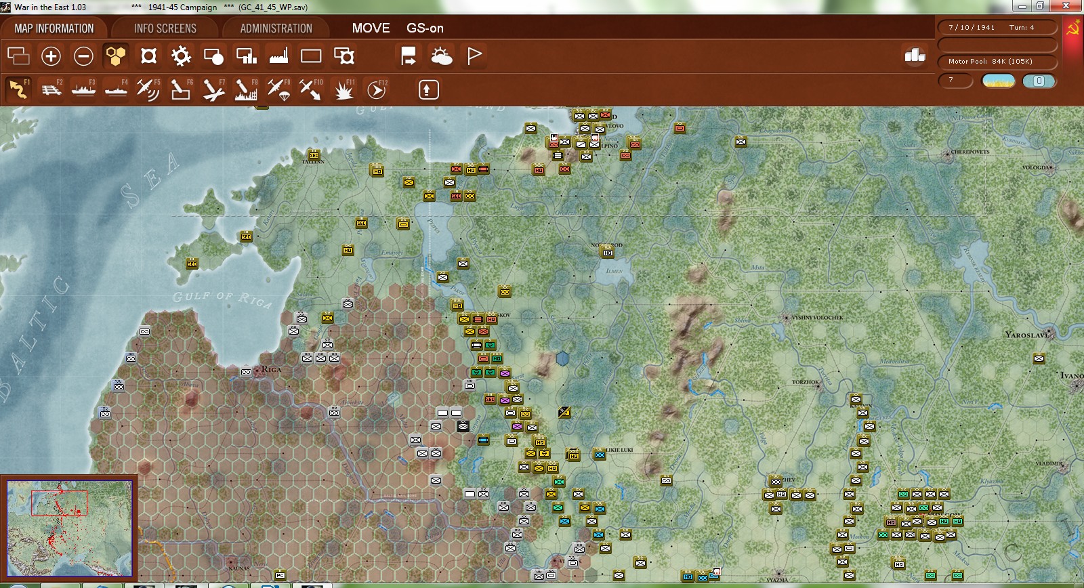Viewport: 1084px width, 588px height.
Task: Click the GS-on status label
Action: [x=425, y=28]
